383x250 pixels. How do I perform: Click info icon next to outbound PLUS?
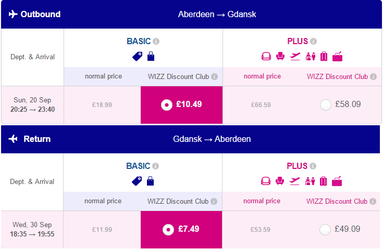point(313,42)
